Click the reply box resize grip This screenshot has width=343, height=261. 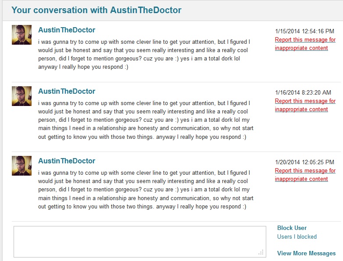pos(261,253)
